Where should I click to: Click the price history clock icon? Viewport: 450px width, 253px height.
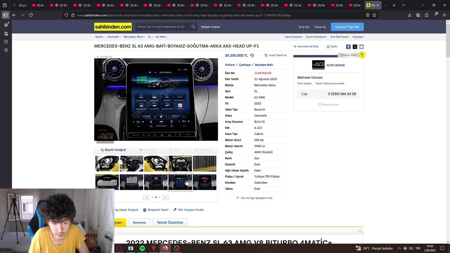coord(252,56)
